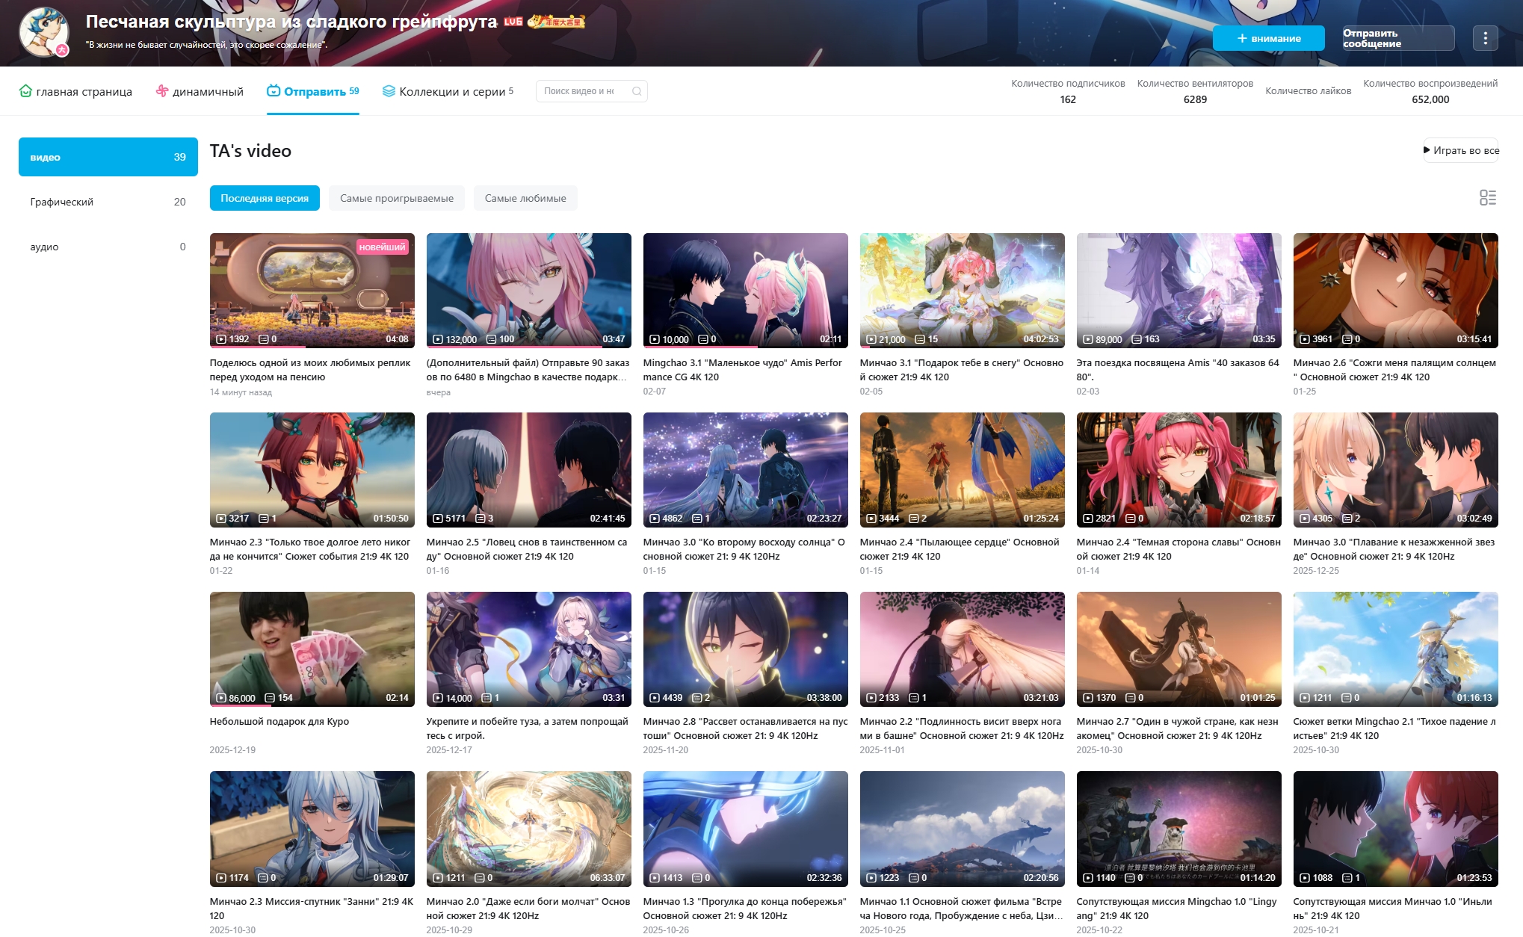The image size is (1523, 937).
Task: Click the search magnifier icon
Action: [x=637, y=91]
